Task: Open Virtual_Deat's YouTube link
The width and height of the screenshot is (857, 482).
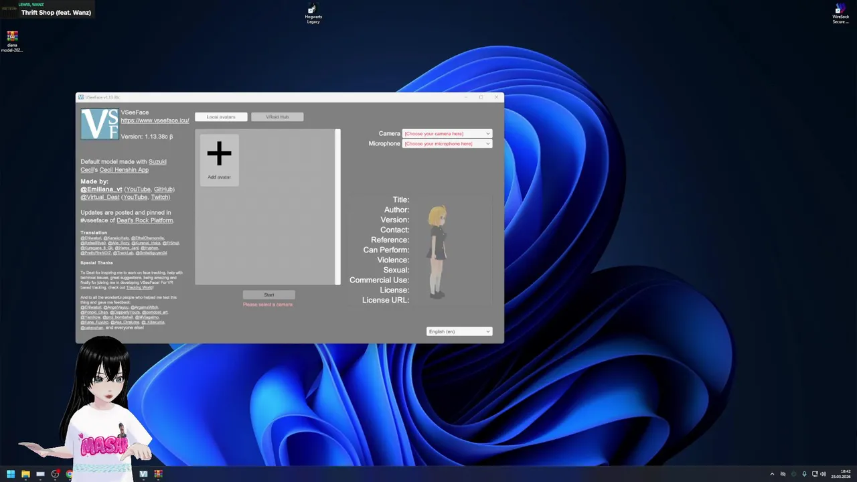Action: [135, 197]
